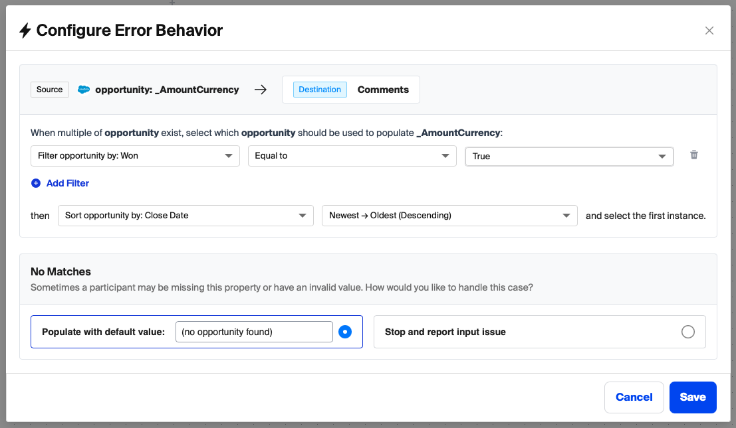Open the True value dropdown

[x=569, y=156]
